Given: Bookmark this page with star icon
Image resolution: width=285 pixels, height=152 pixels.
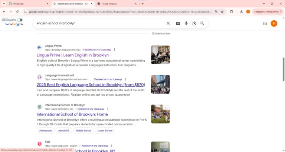Looking at the screenshot, I should click(222, 11).
